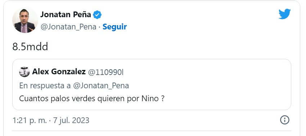Image resolution: width=306 pixels, height=136 pixels.
Task: Click the quoted tweet card border area
Action: (x=152, y=85)
